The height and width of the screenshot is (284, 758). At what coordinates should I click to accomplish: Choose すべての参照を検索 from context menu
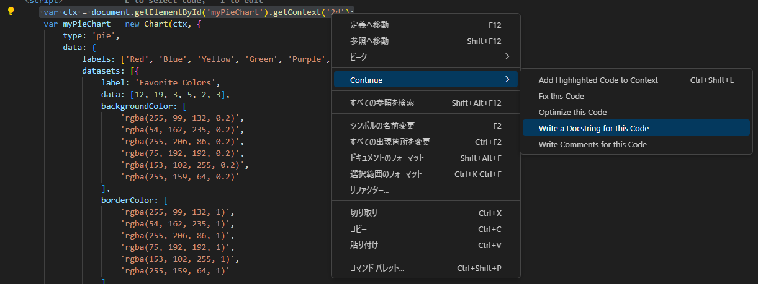click(426, 103)
